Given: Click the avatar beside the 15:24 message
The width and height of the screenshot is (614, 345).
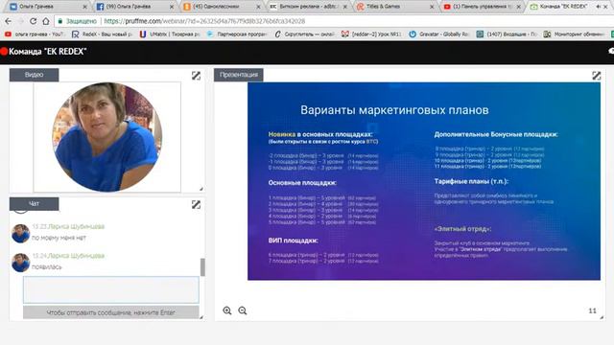Looking at the screenshot, I should pos(20,263).
